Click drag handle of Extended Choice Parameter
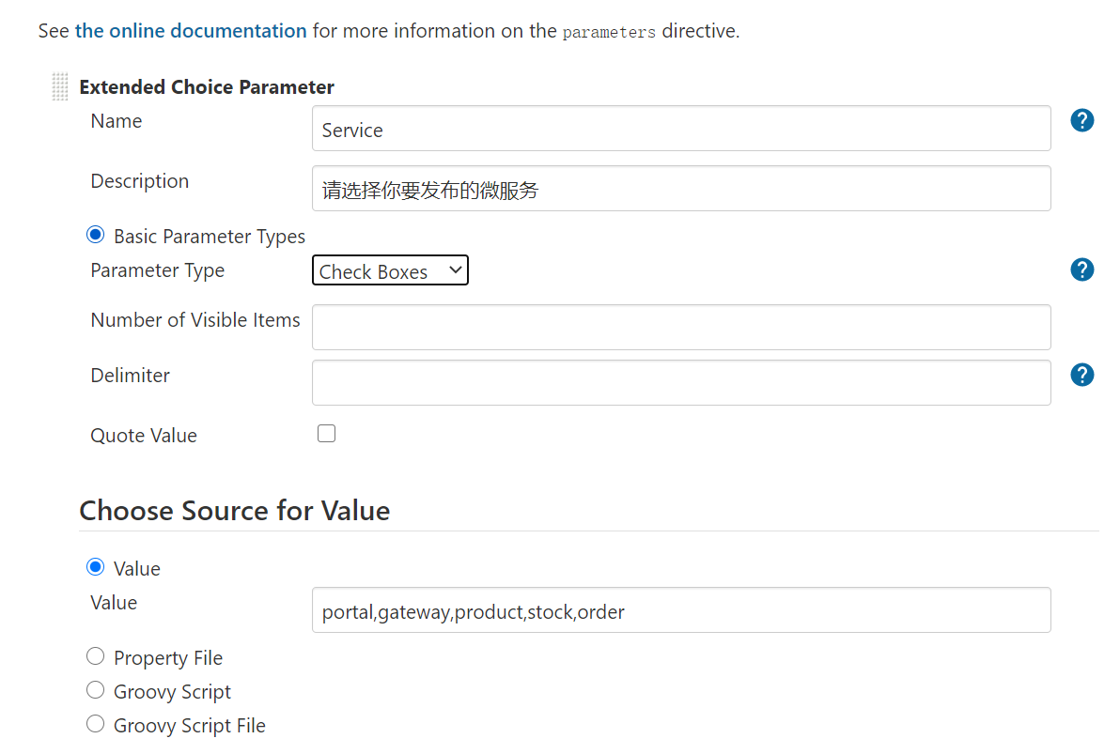This screenshot has width=1120, height=754. (60, 87)
